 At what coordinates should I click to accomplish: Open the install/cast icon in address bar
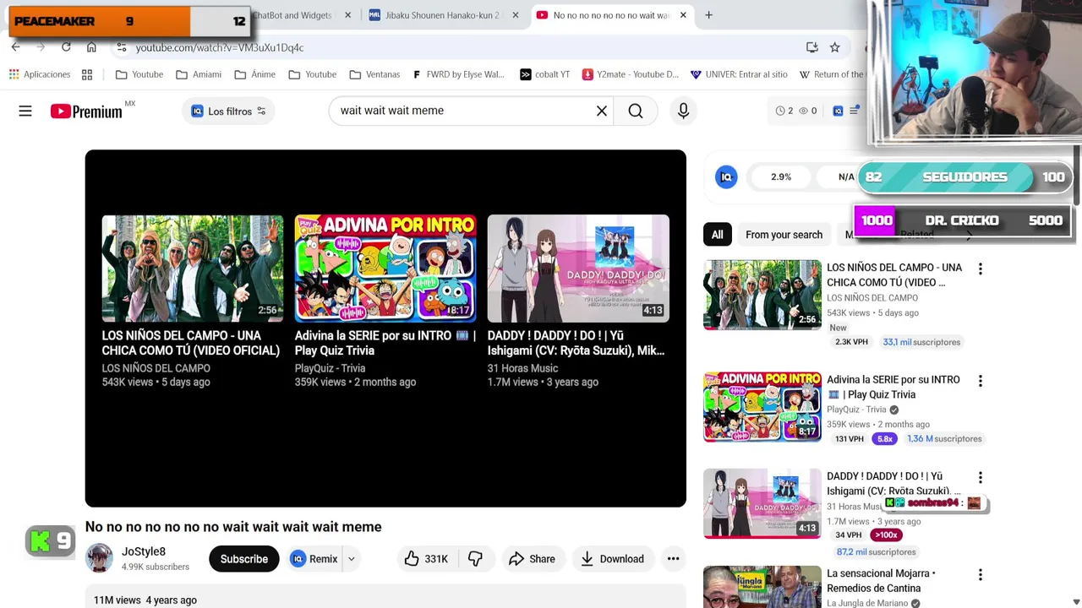(x=811, y=47)
